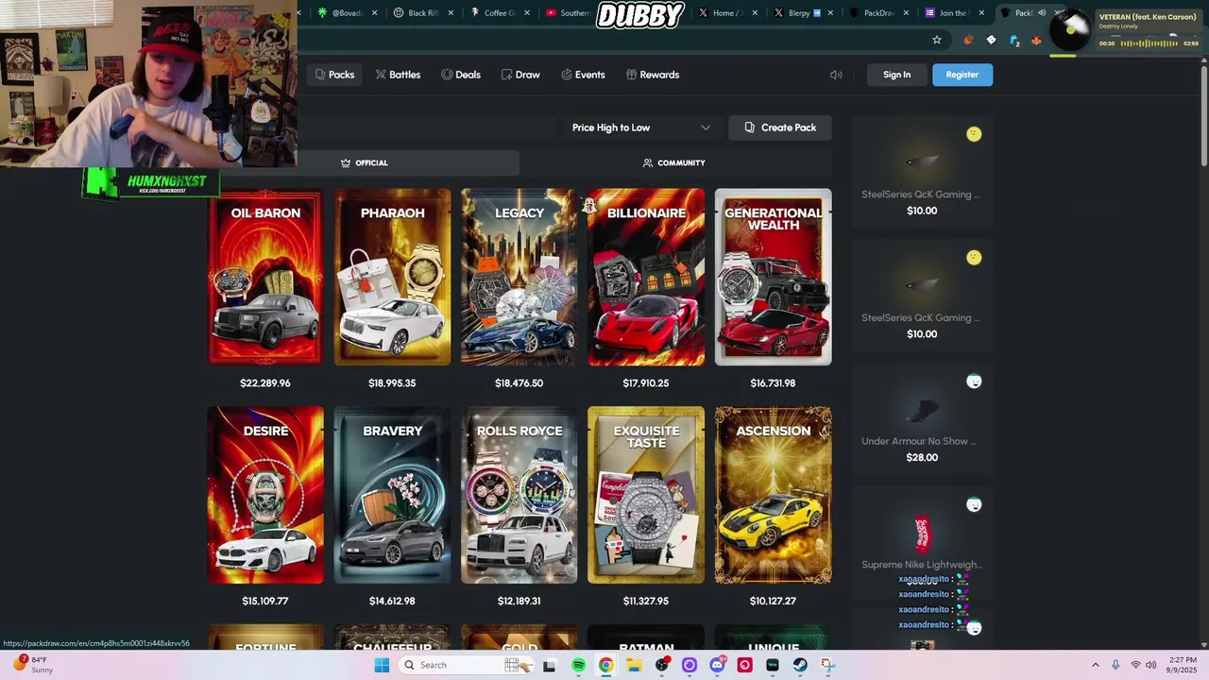
Task: Open Task View on the taskbar
Action: [549, 665]
